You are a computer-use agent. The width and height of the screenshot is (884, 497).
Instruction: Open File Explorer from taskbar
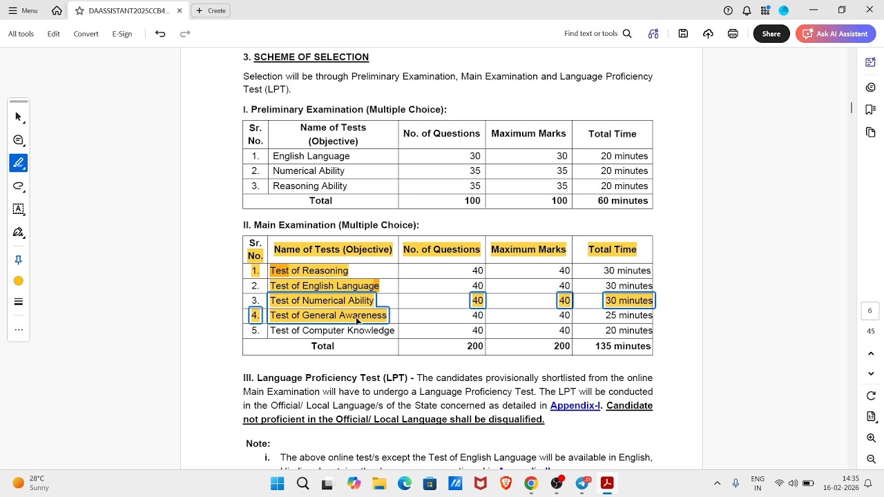pos(379,483)
